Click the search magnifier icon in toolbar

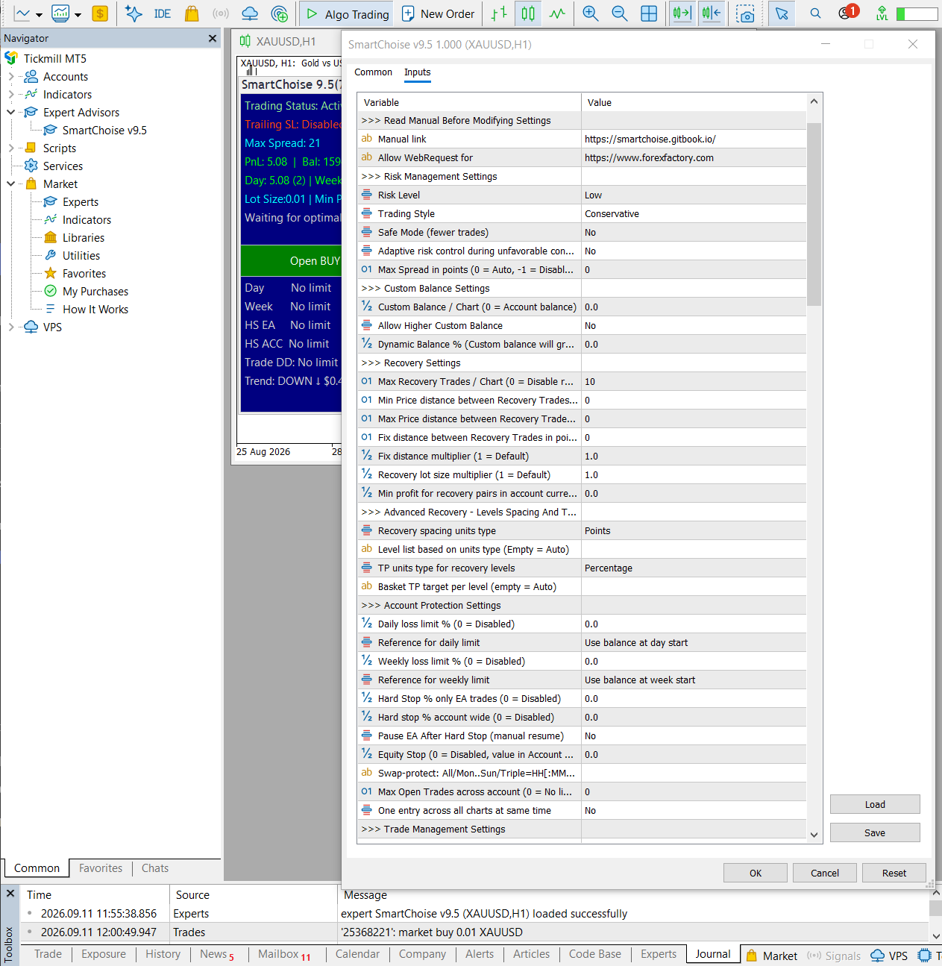815,13
